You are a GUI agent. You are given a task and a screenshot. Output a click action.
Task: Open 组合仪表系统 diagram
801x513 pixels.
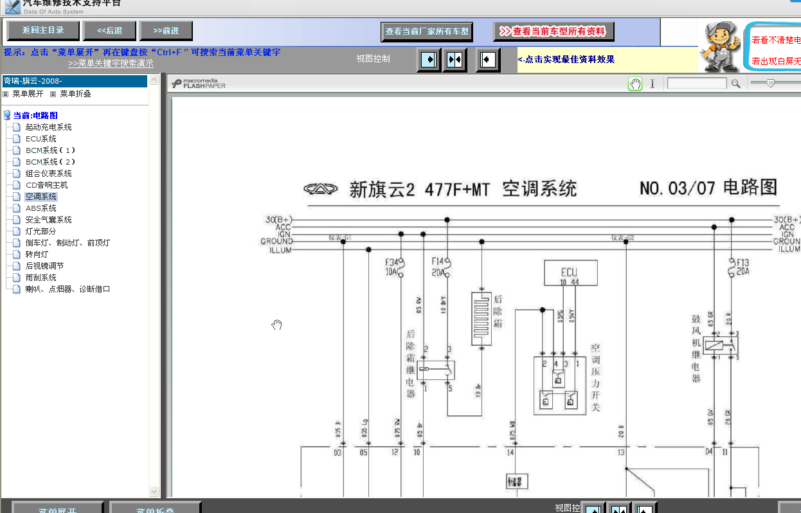coord(49,174)
